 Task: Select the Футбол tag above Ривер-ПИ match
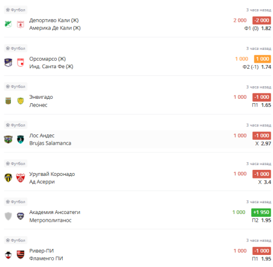pos(16,240)
